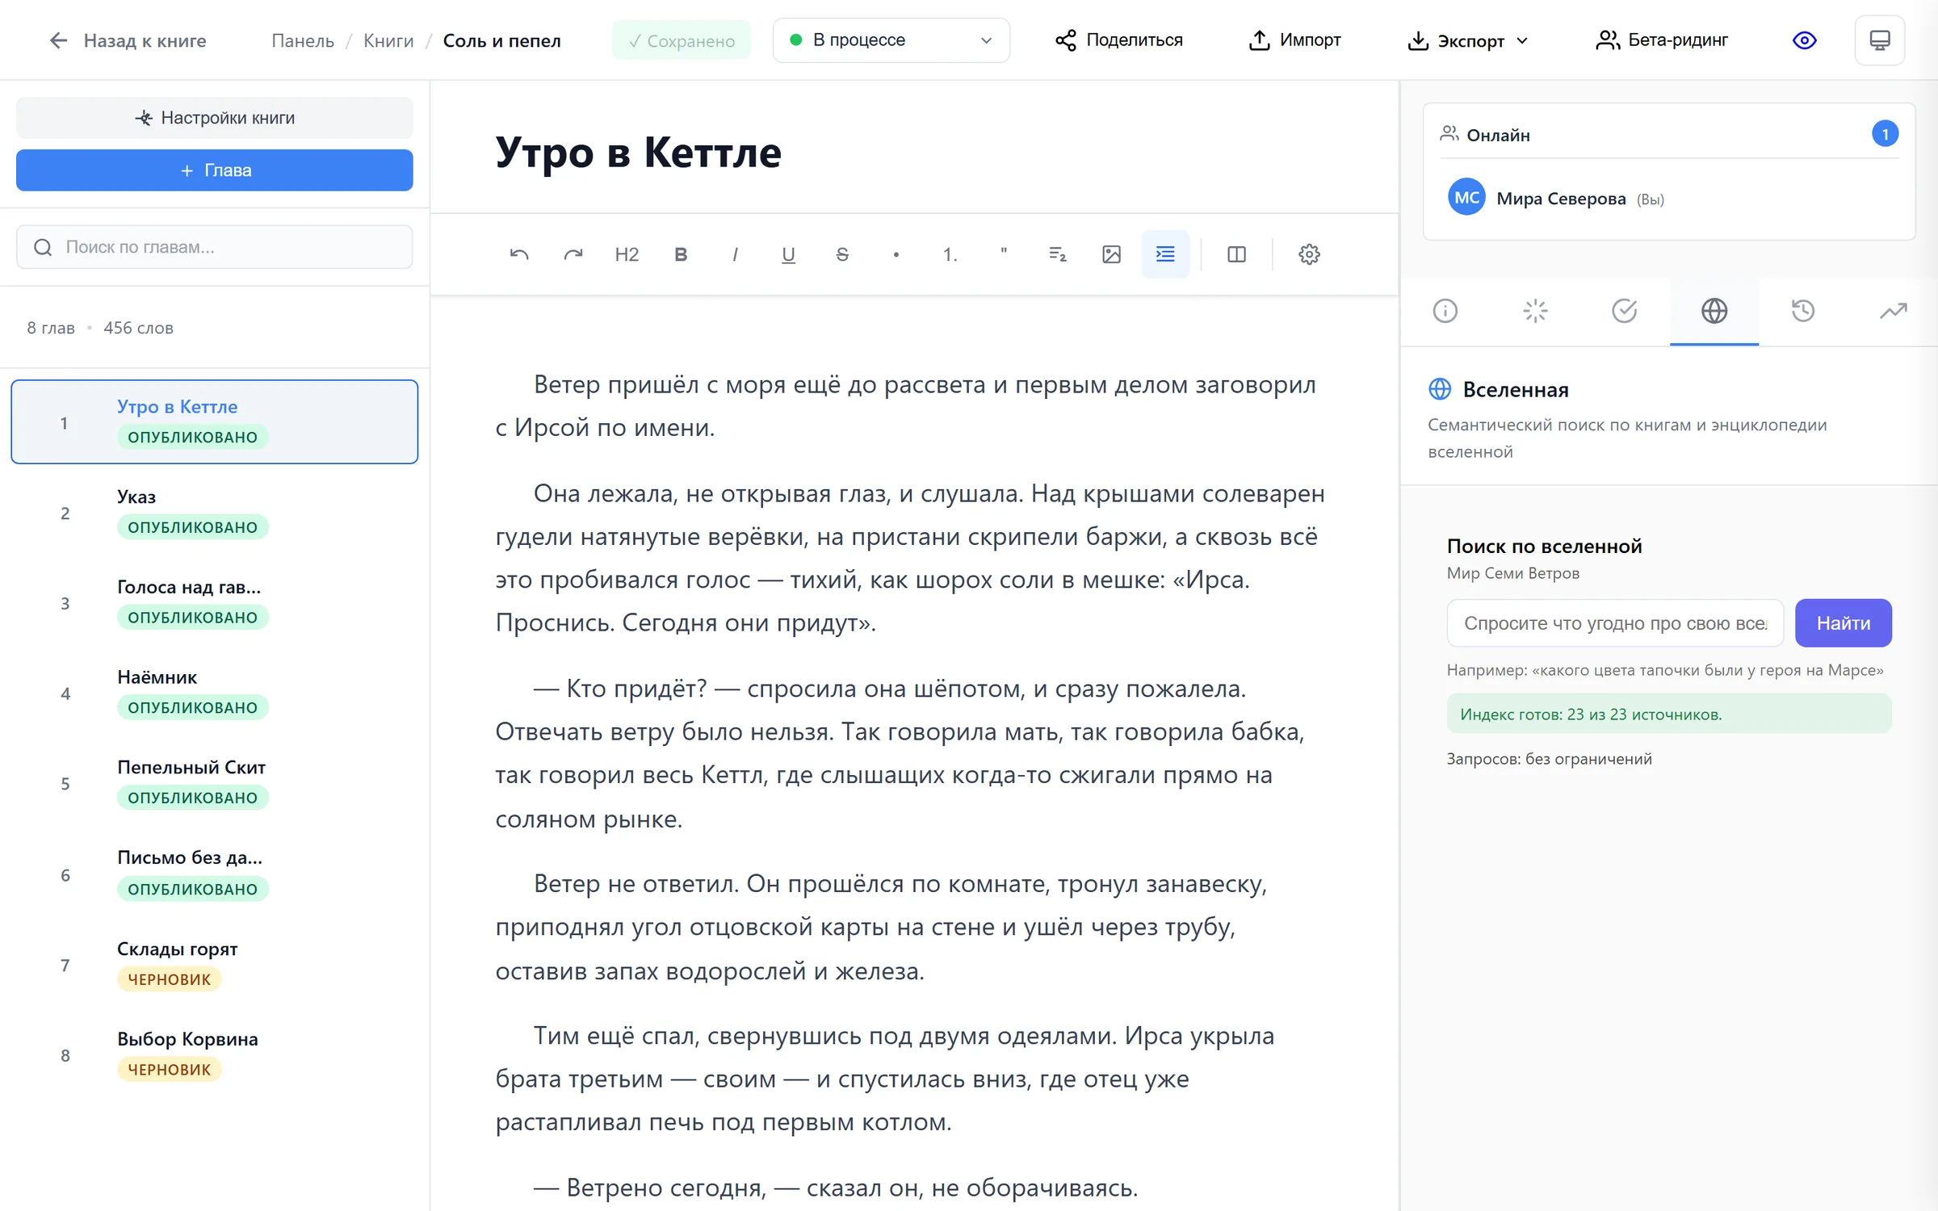Open the history clock tab icon

pos(1803,311)
